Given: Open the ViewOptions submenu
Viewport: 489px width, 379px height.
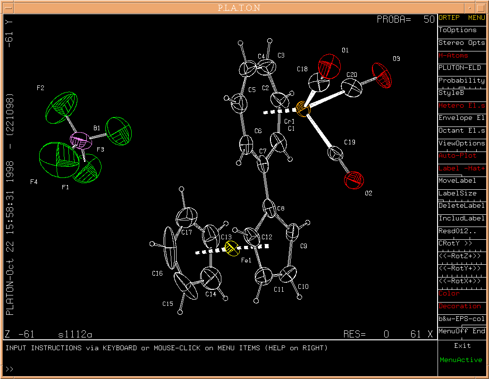Looking at the screenshot, I should coord(461,143).
